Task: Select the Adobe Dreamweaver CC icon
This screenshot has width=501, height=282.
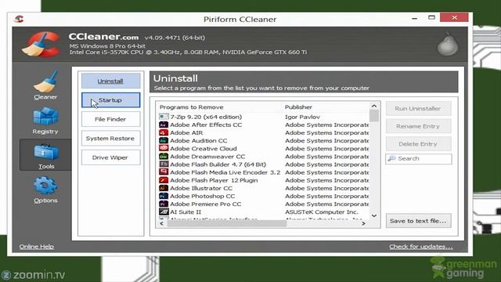Action: [x=164, y=157]
